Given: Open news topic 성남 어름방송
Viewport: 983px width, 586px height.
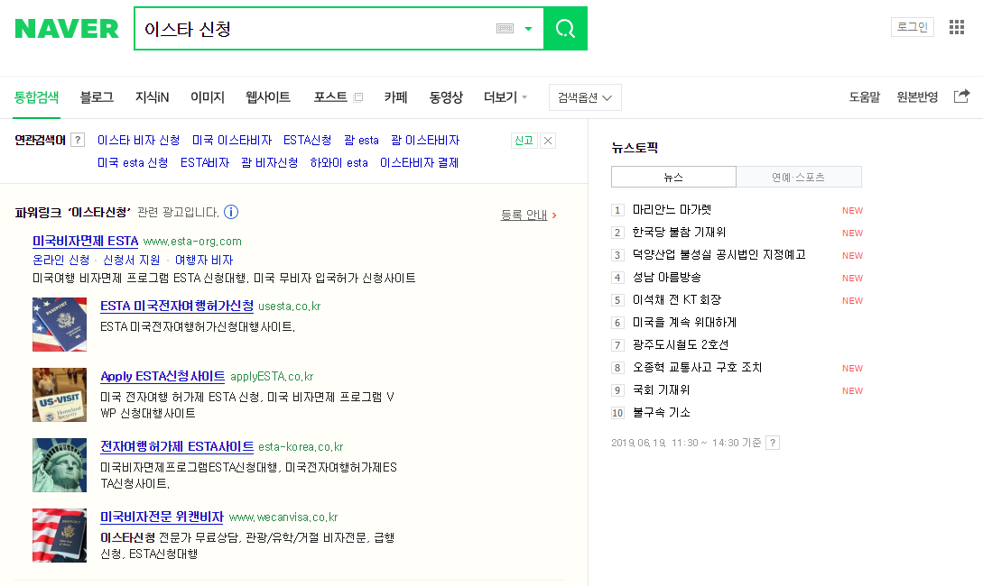Looking at the screenshot, I should [x=667, y=278].
